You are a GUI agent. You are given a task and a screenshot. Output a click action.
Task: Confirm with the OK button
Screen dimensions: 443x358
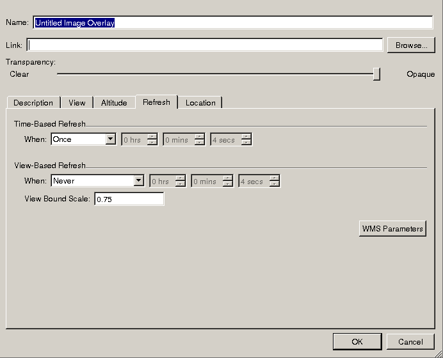(x=357, y=342)
